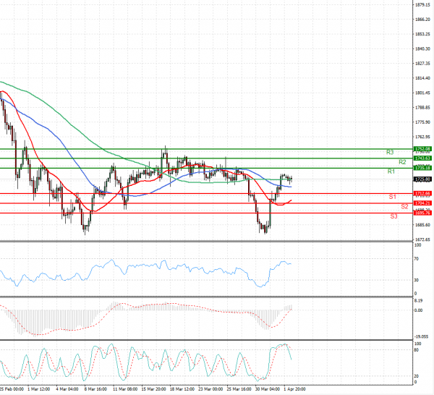The height and width of the screenshot is (395, 434).
Task: Click the 20 level on stochastic axis
Action: coord(417,376)
